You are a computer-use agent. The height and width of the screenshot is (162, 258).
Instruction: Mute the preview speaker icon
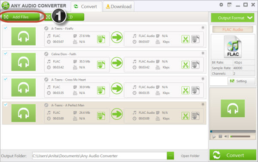tap(227, 136)
